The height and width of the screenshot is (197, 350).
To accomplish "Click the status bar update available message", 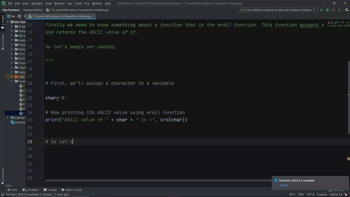I will coord(37,195).
